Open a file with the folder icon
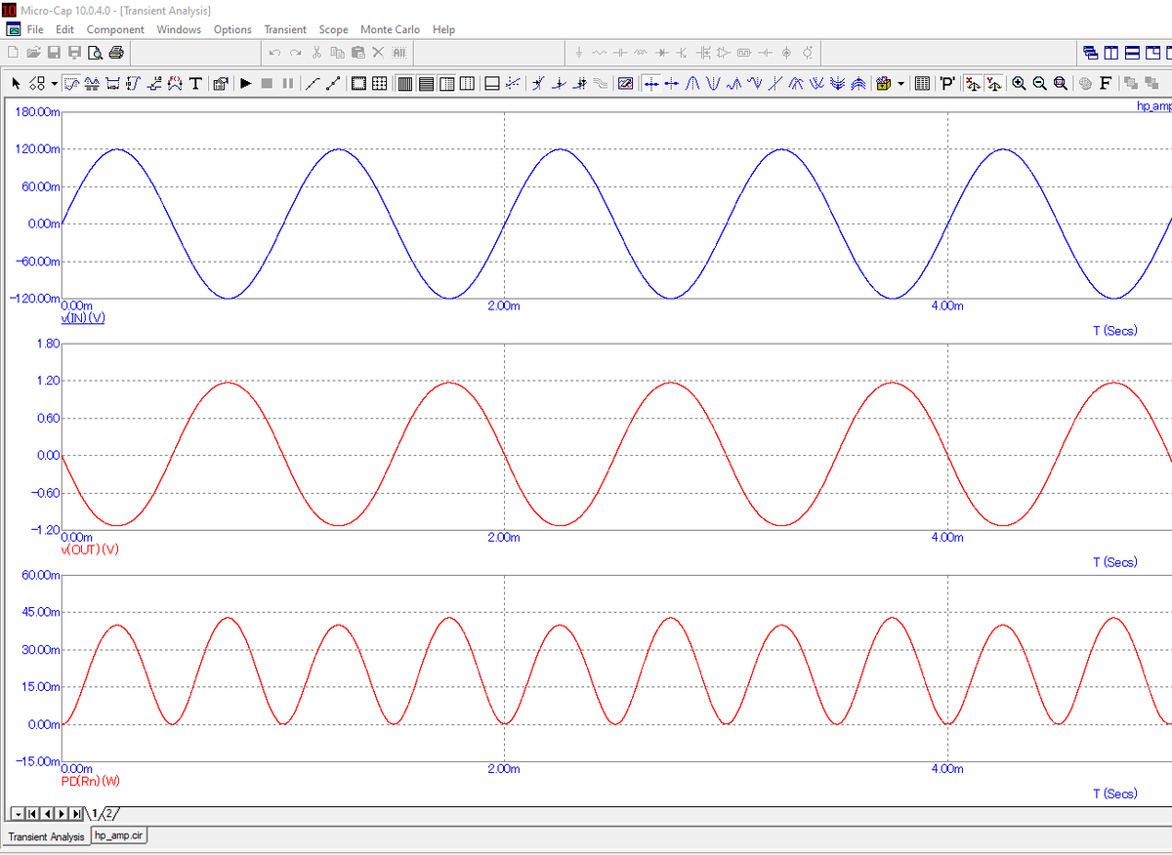1172x855 pixels. 32,52
